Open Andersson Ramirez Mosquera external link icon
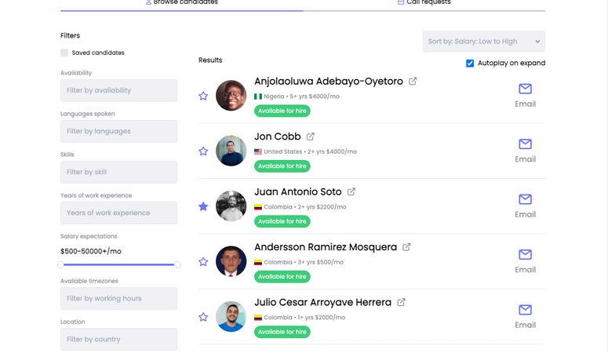Screen dimensions: 608x353 (406, 247)
